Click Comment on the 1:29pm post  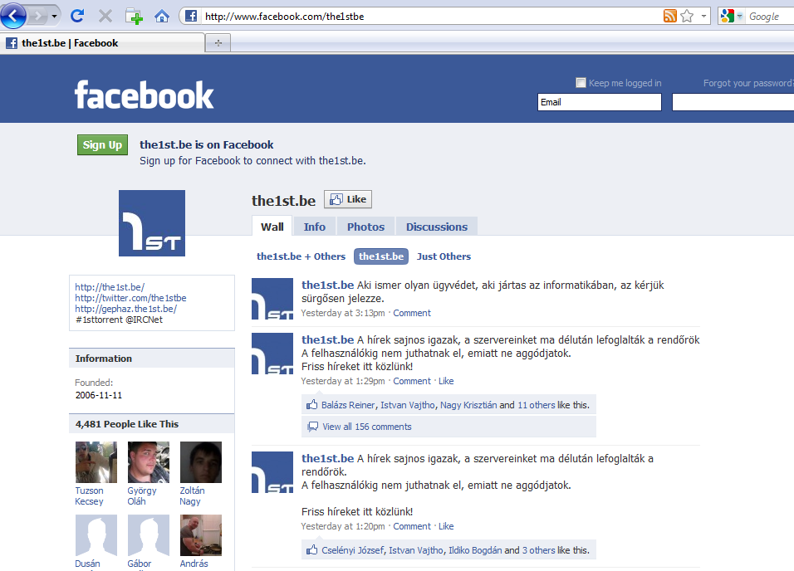coord(412,381)
